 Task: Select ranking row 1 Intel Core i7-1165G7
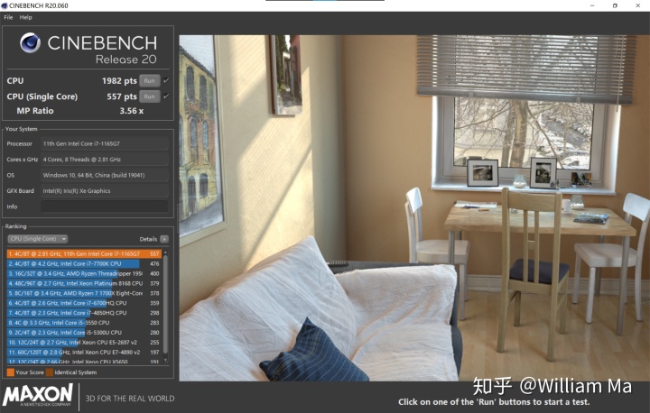84,254
